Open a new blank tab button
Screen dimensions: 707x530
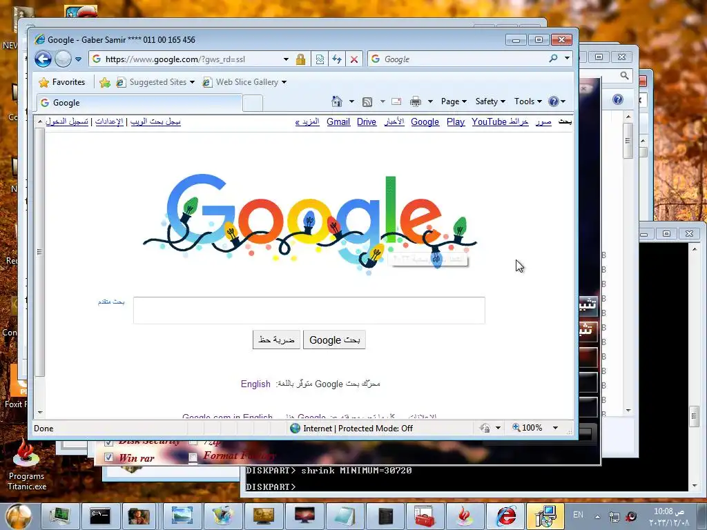(x=253, y=104)
